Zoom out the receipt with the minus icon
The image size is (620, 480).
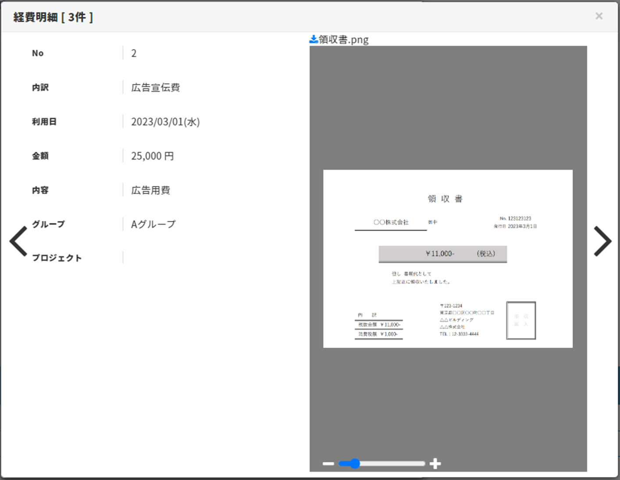click(328, 464)
